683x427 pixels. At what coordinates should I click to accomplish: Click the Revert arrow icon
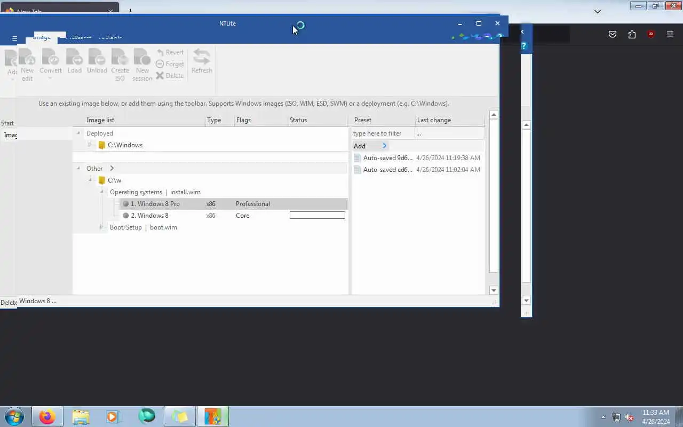click(160, 52)
